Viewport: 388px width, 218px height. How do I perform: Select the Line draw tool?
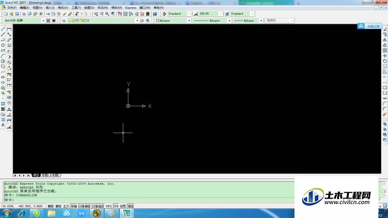pyautogui.click(x=3, y=29)
